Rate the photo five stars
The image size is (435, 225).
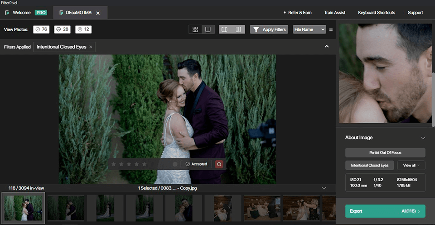pos(144,164)
